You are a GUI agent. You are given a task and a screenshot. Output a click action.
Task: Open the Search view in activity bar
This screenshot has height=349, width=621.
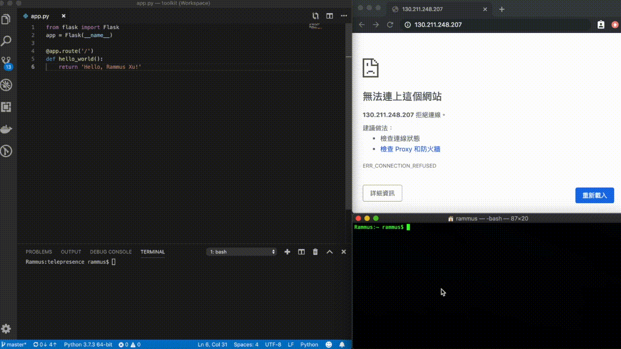(x=6, y=41)
